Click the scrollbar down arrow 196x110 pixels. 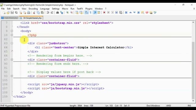pos(193,101)
